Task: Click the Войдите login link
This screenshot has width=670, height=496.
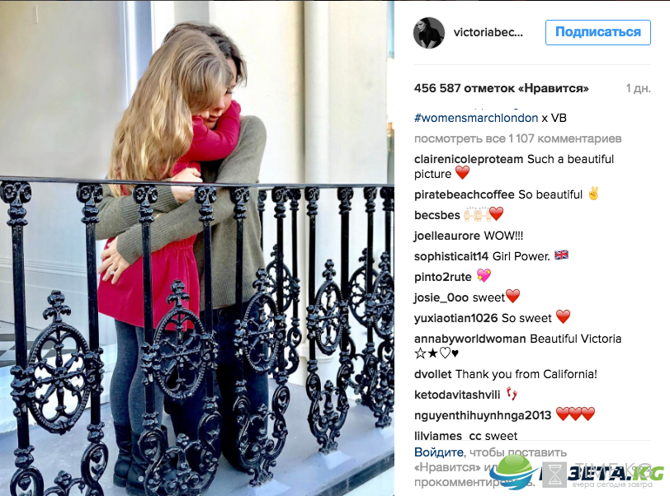Action: pos(439,452)
